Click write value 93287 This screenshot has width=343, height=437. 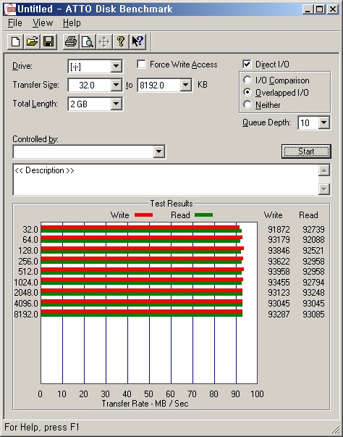[279, 315]
